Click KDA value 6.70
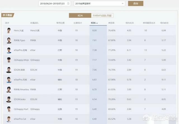The width and height of the screenshot is (179, 124). pyautogui.click(x=95, y=90)
